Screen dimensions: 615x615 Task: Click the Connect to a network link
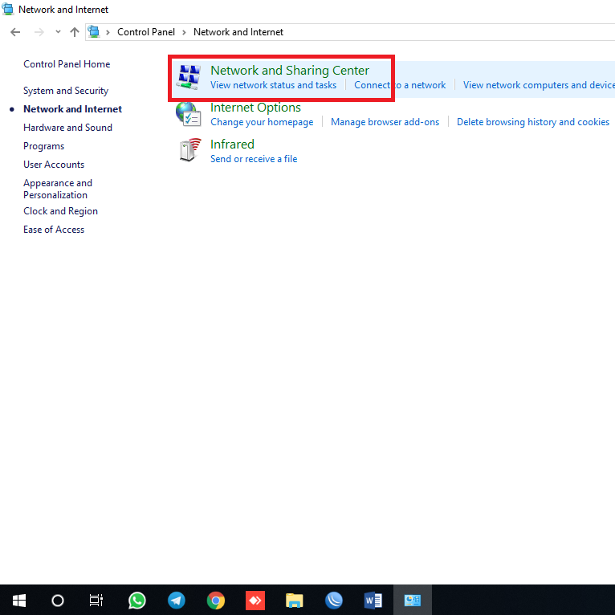pyautogui.click(x=400, y=85)
